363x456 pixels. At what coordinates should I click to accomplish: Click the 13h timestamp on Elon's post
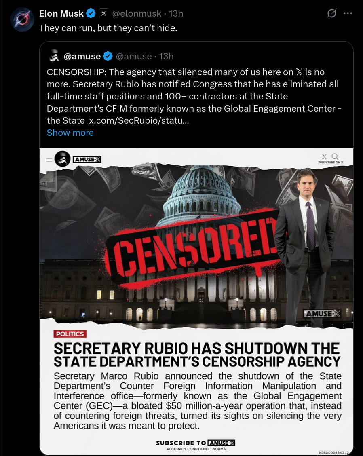176,13
